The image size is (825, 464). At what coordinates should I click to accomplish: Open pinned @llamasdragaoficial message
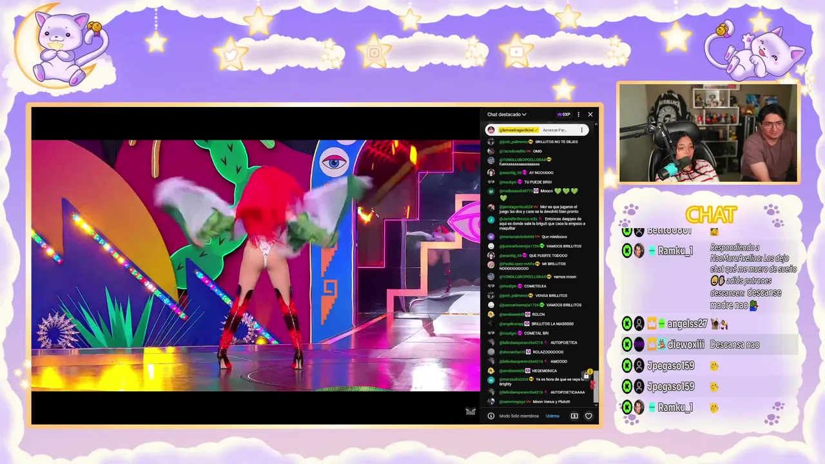(x=536, y=130)
